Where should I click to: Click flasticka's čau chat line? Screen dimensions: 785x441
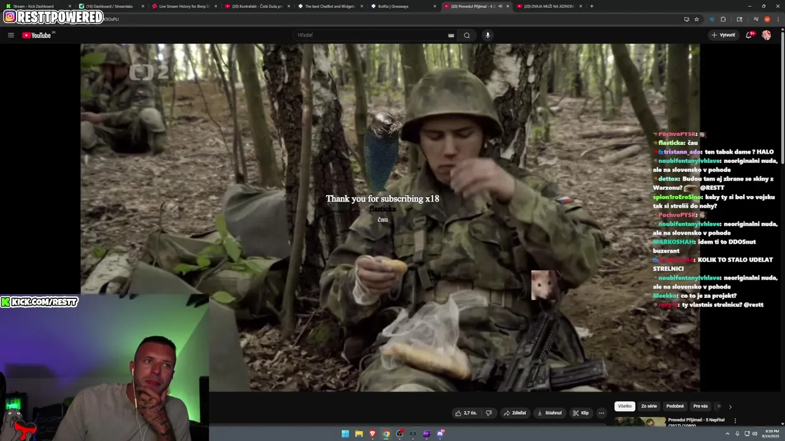click(x=675, y=143)
